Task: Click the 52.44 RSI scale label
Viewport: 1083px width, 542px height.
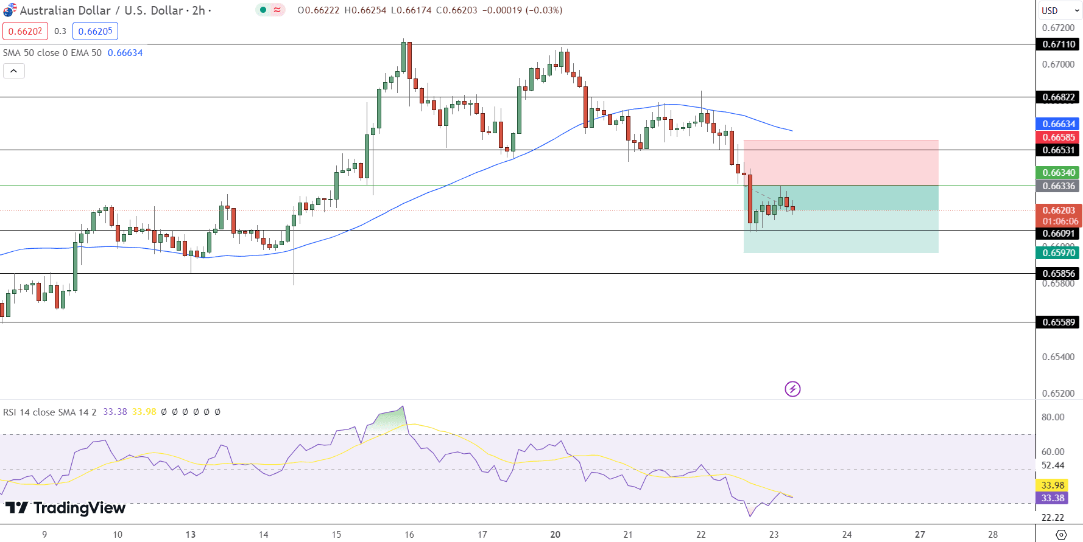Action: [x=1053, y=465]
